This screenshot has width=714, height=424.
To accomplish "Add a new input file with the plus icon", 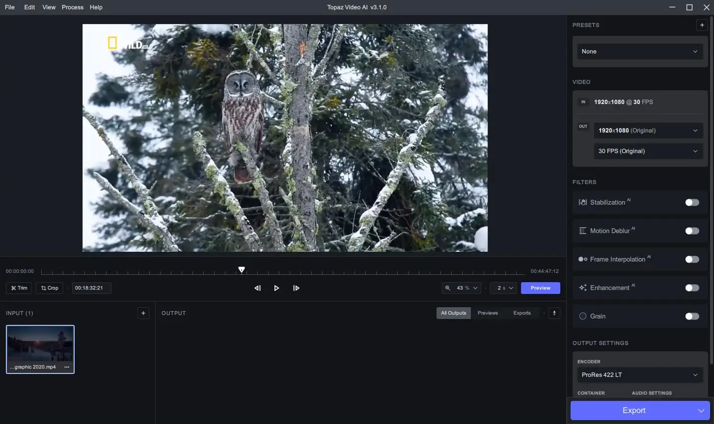I will 143,313.
